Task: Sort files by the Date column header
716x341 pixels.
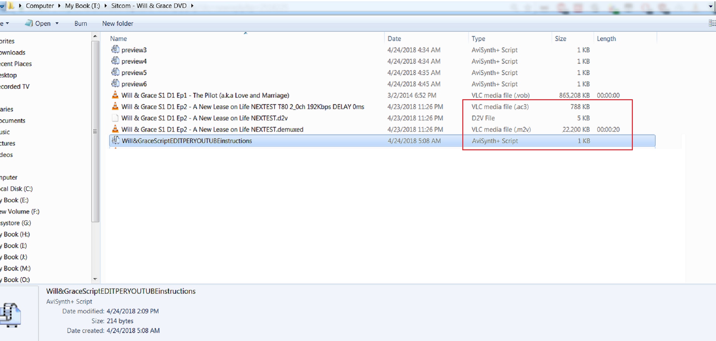Action: tap(394, 39)
